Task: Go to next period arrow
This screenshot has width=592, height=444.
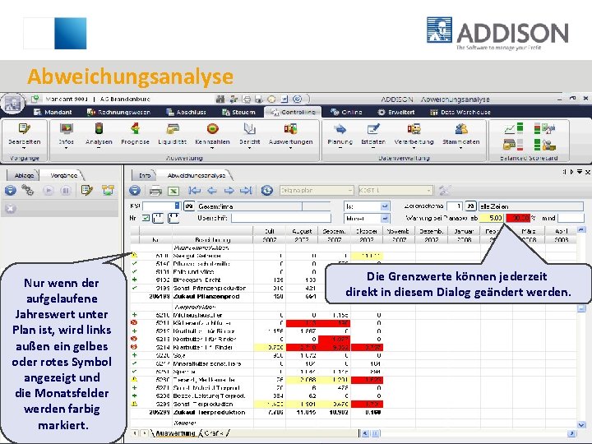Action: [229, 191]
